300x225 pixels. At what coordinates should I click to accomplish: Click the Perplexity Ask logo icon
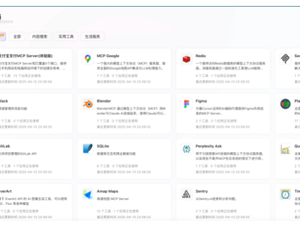coord(187,149)
